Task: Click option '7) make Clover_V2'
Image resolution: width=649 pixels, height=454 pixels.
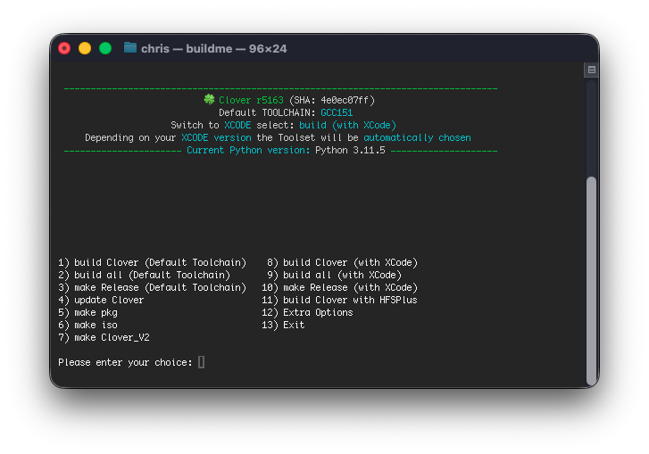Action: coord(104,337)
